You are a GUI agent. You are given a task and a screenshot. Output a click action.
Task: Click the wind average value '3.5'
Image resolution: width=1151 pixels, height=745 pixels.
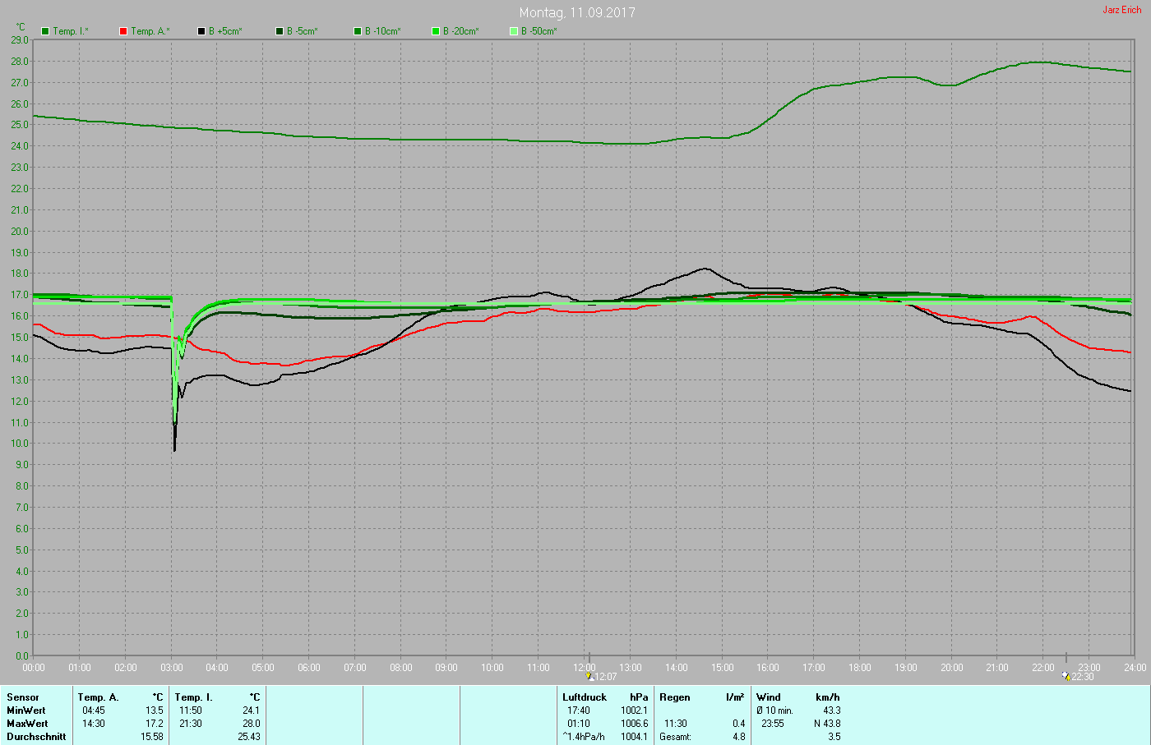(834, 737)
